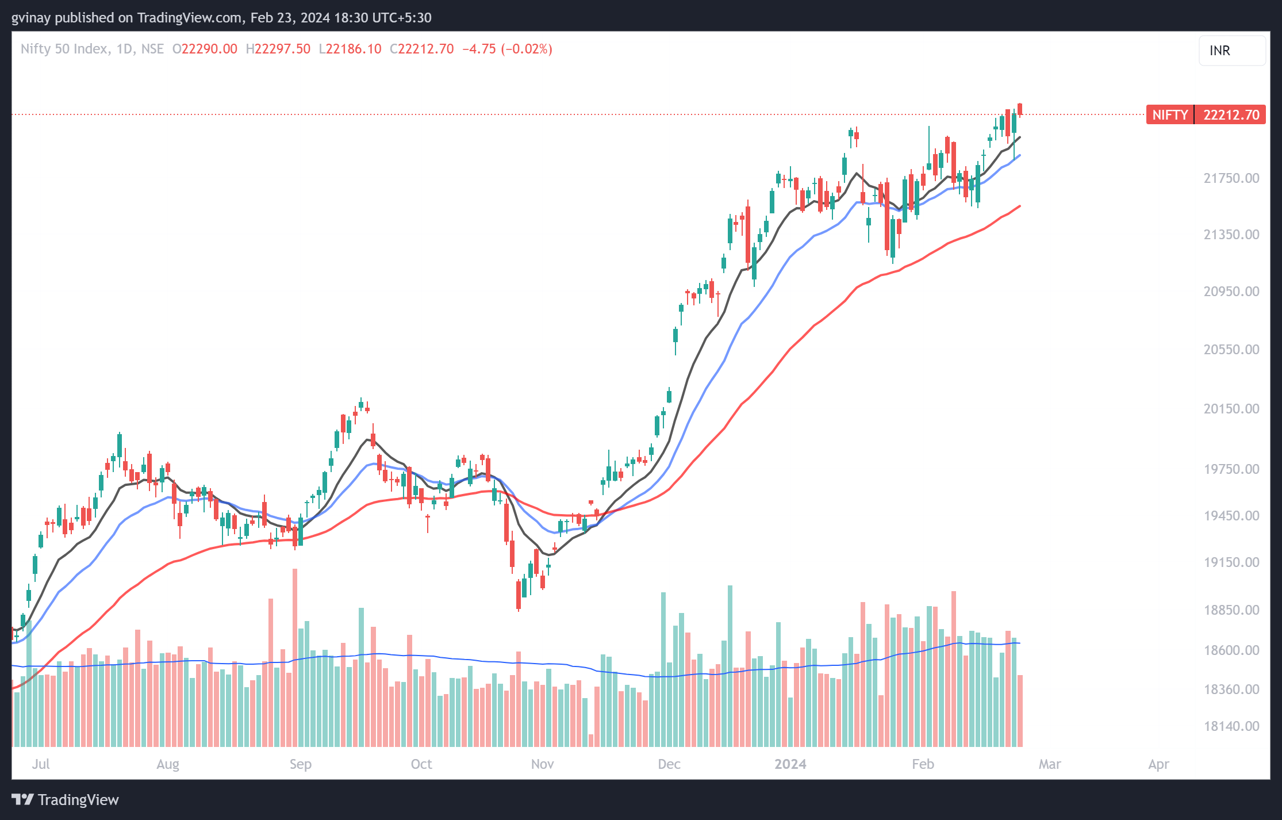Click the Close value C22212.70
Viewport: 1282px width, 820px height.
[x=421, y=49]
